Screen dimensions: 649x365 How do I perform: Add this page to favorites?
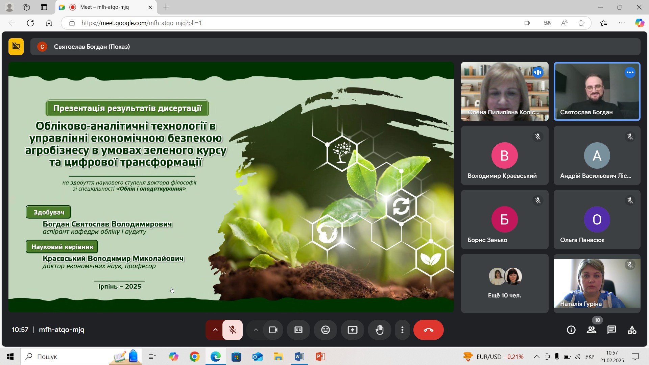[581, 23]
